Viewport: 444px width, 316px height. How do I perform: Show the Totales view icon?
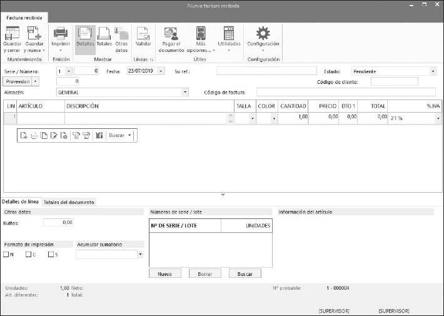(104, 33)
